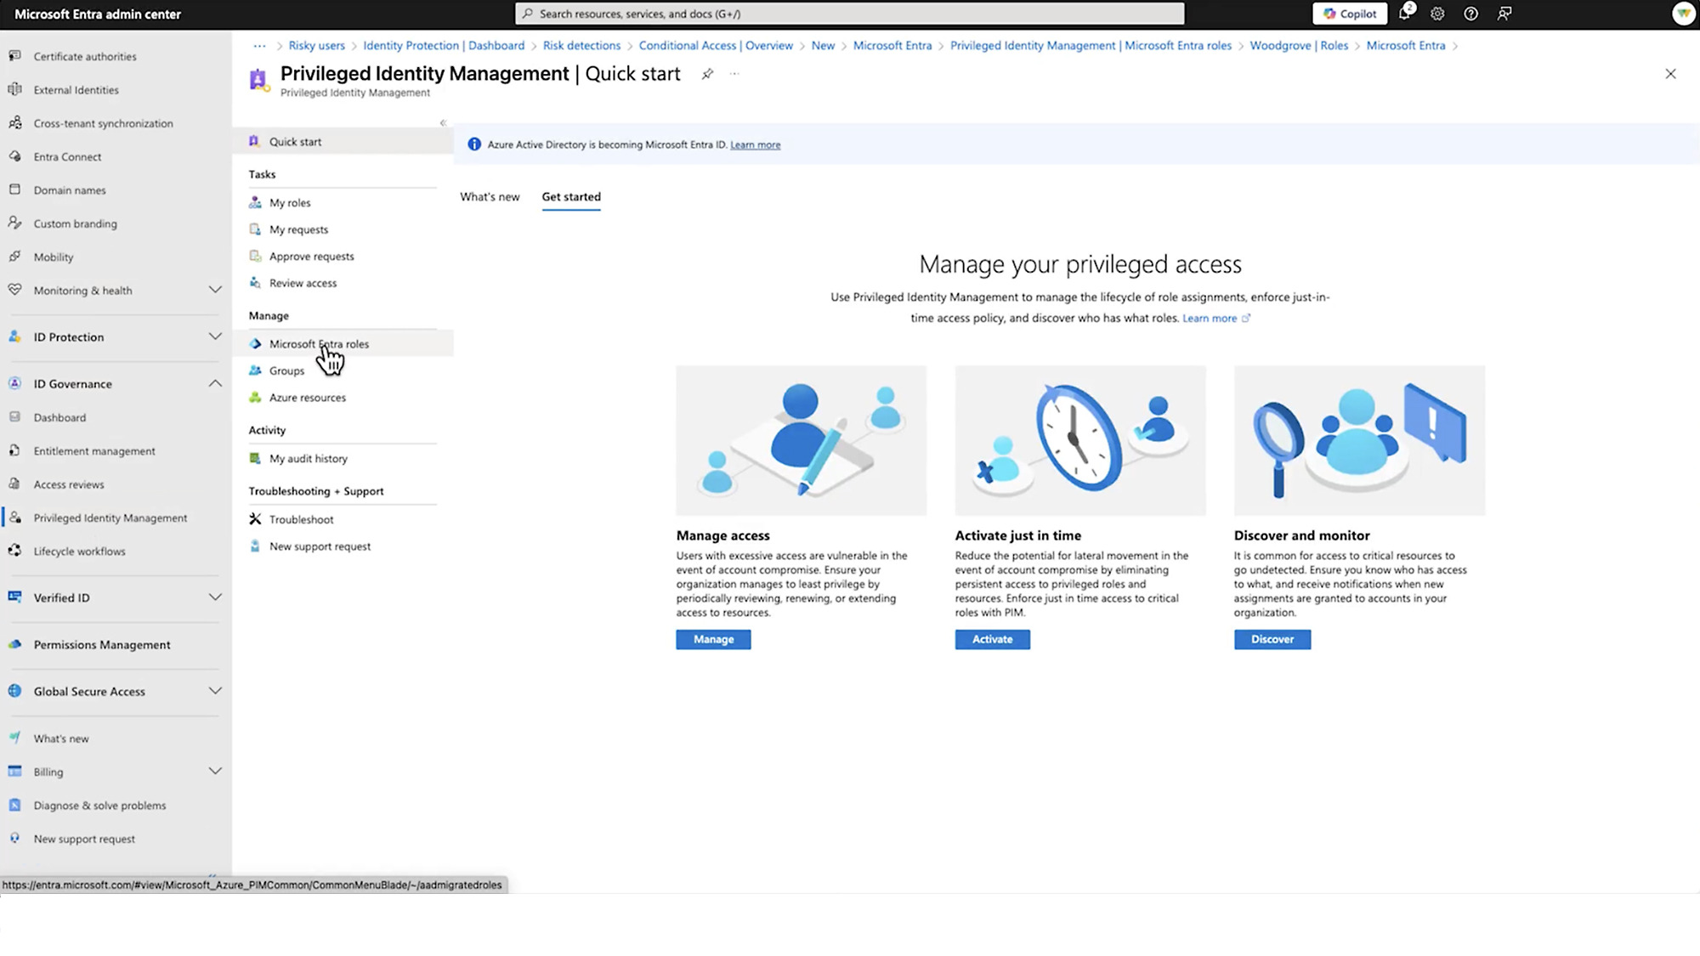The image size is (1700, 956).
Task: Expand the Monitoring & health section
Action: pyautogui.click(x=215, y=290)
